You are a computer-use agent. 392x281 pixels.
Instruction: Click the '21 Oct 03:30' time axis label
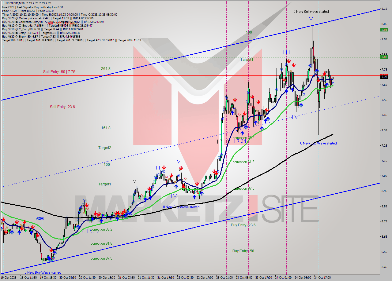(x=126, y=278)
